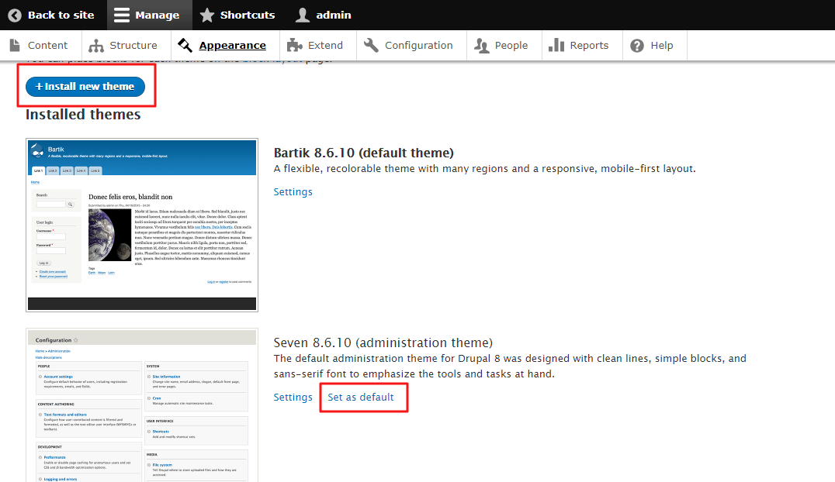Click the Back to site link
This screenshot has width=835, height=482.
coord(52,15)
